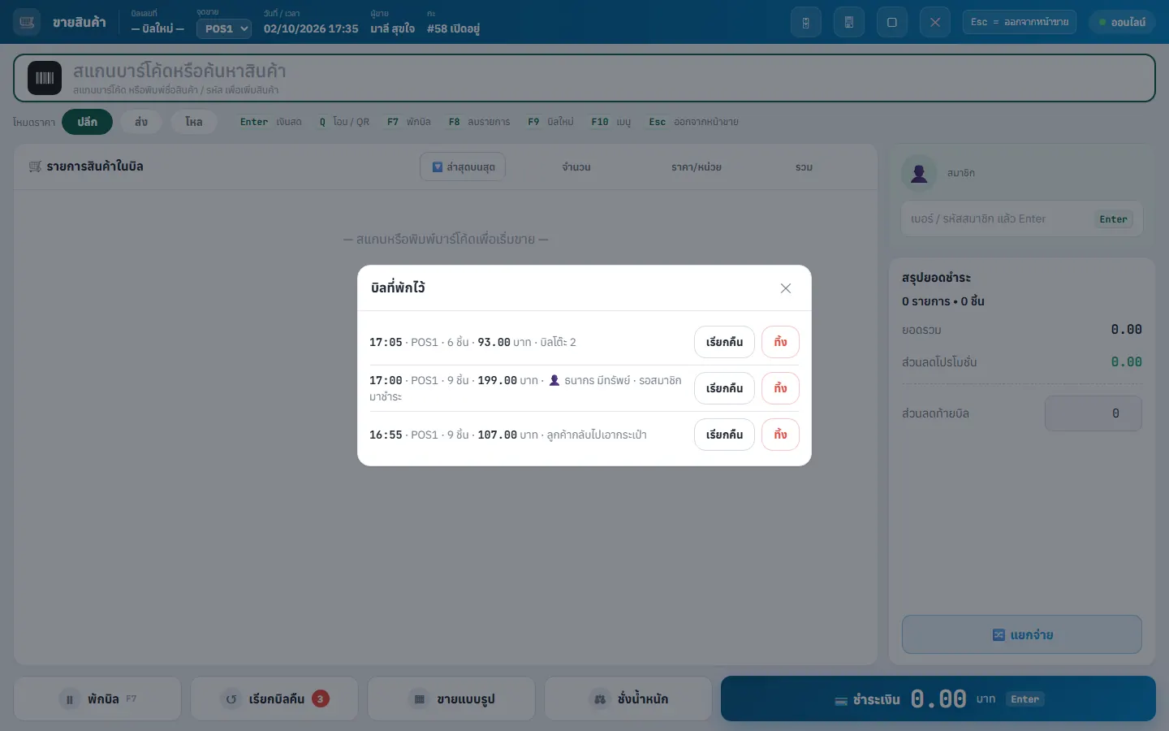Viewport: 1169px width, 731px height.
Task: Click the end-of-bill discount field
Action: pos(1093,413)
